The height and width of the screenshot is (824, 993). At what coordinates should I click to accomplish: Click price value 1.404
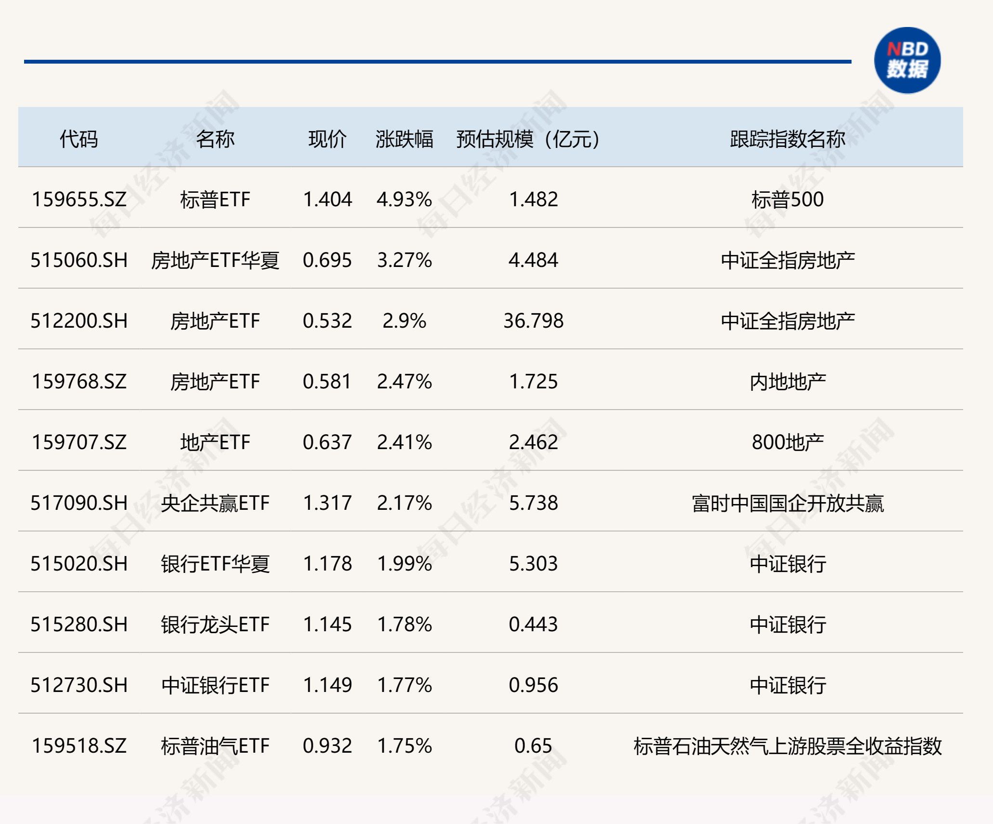327,199
